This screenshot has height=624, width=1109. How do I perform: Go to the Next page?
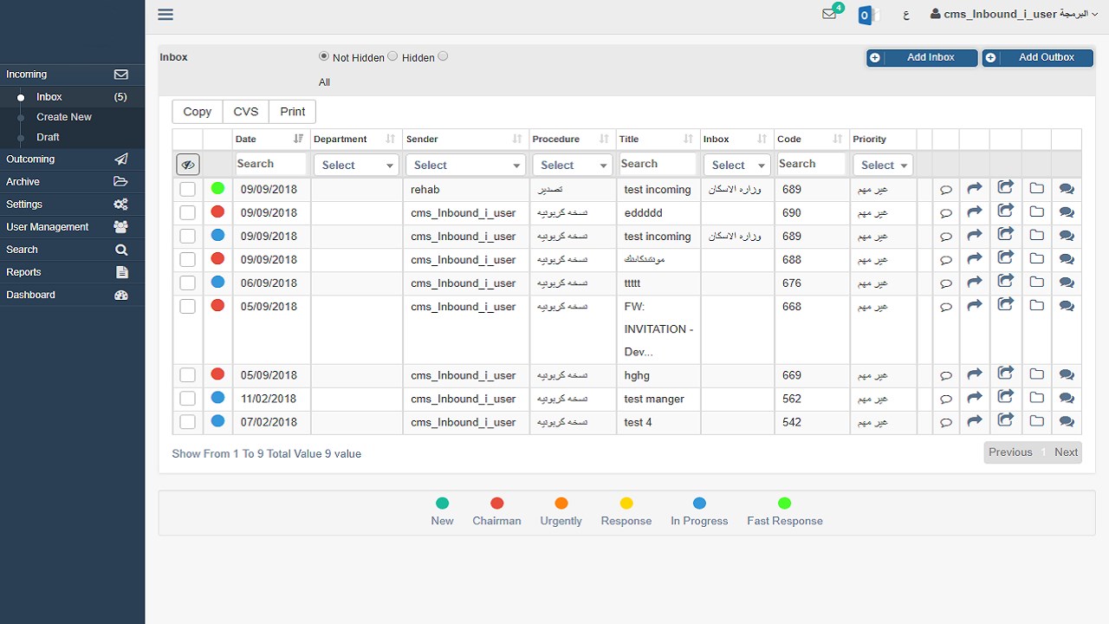(x=1067, y=452)
